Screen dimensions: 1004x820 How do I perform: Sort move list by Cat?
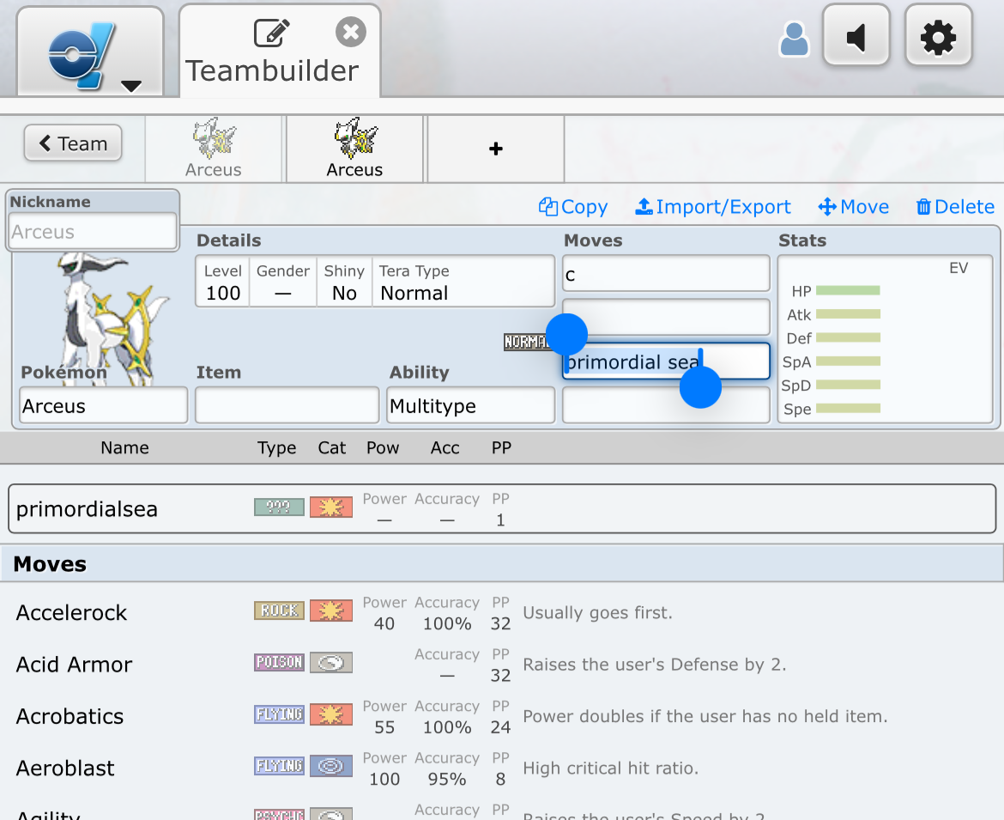pos(332,448)
